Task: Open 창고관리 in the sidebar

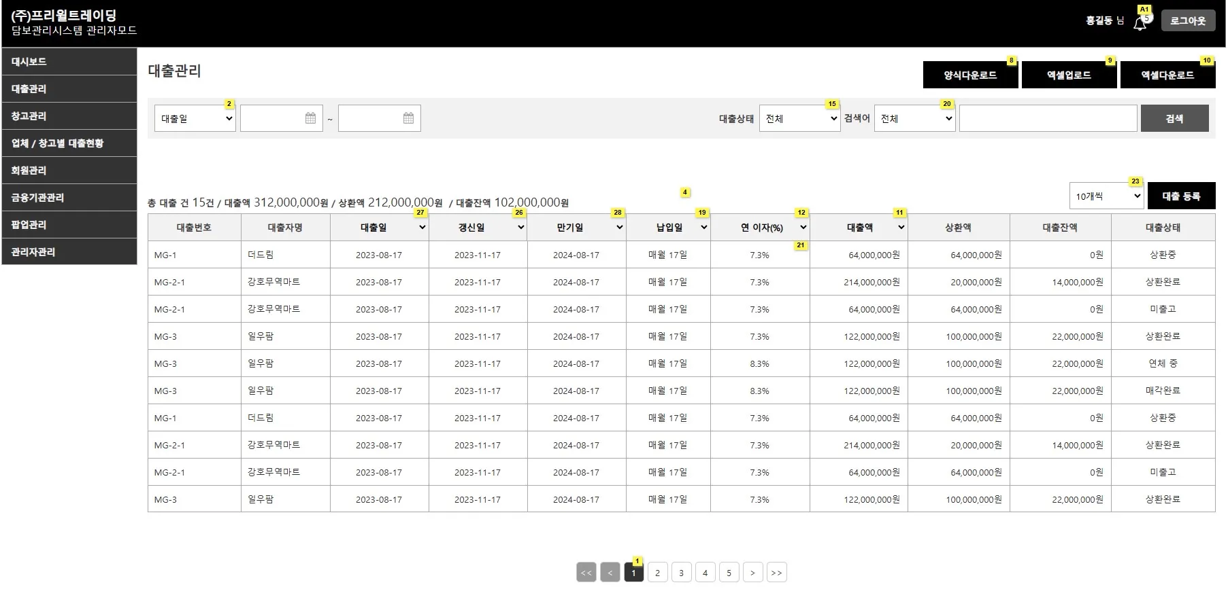Action: (x=69, y=115)
